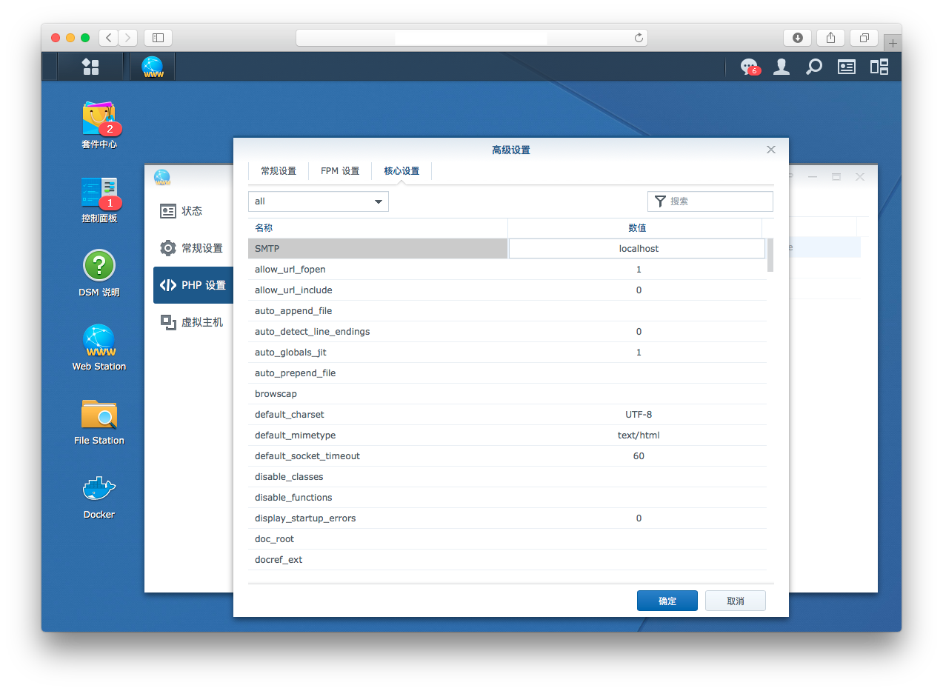Open the user account options icon
The image size is (943, 691).
click(782, 67)
